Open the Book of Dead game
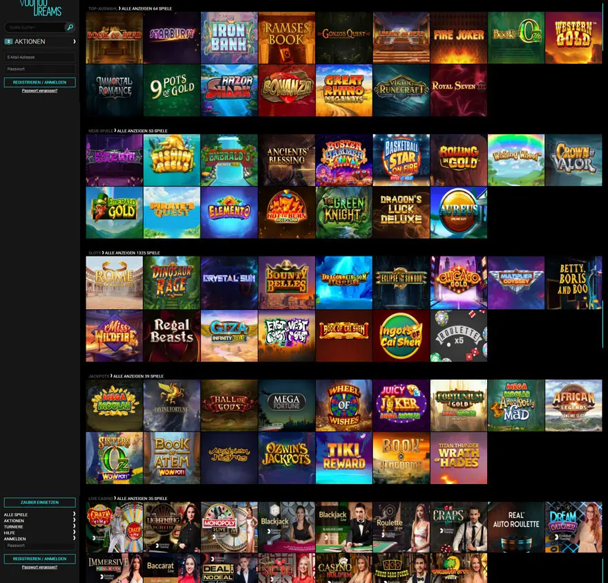 (x=115, y=37)
